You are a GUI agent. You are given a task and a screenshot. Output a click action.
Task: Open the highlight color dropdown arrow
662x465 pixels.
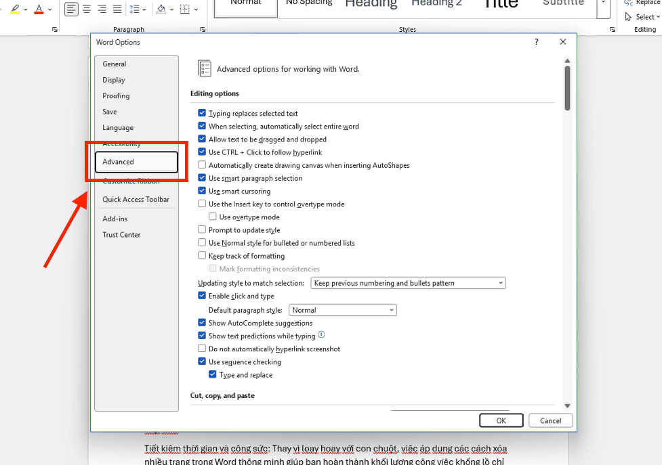click(26, 9)
